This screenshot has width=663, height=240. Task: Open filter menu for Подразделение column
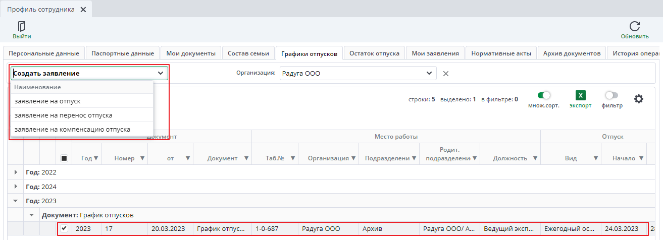414,158
